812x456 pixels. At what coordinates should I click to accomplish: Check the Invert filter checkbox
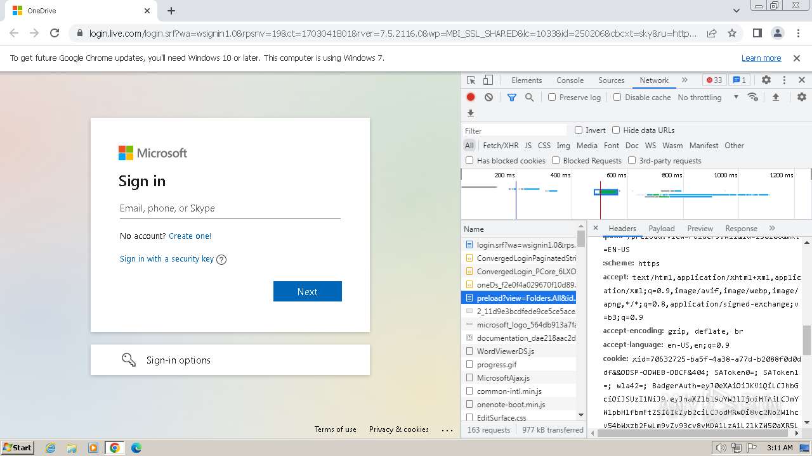579,130
